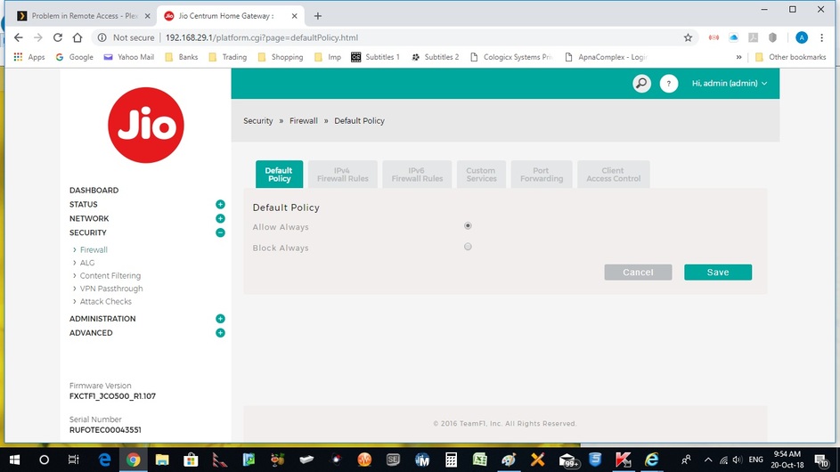The height and width of the screenshot is (472, 840).
Task: Open the Port Forwarding tab
Action: [542, 175]
